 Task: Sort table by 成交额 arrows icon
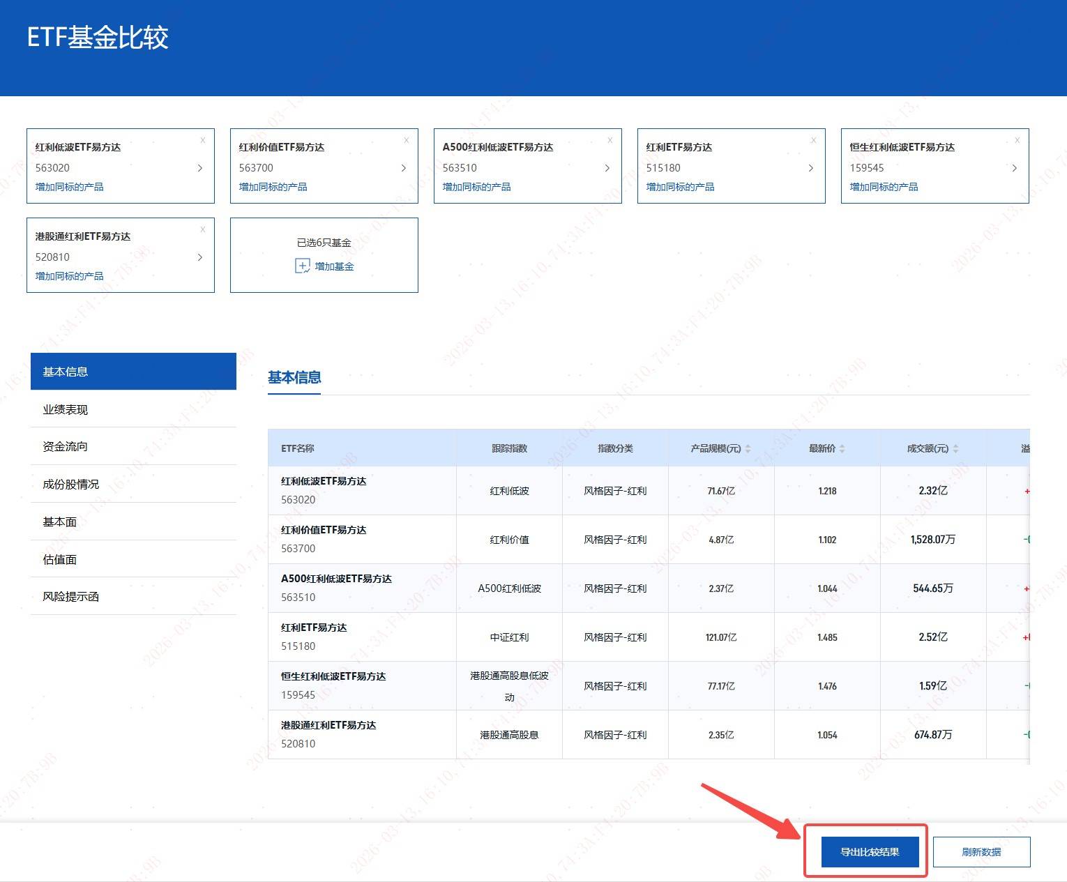[955, 449]
